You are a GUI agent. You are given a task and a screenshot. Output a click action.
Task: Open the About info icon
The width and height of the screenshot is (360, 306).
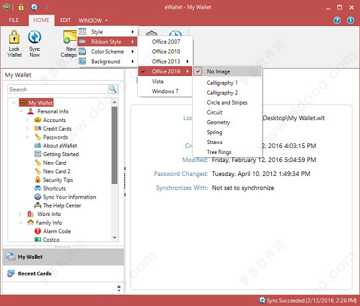(x=350, y=21)
